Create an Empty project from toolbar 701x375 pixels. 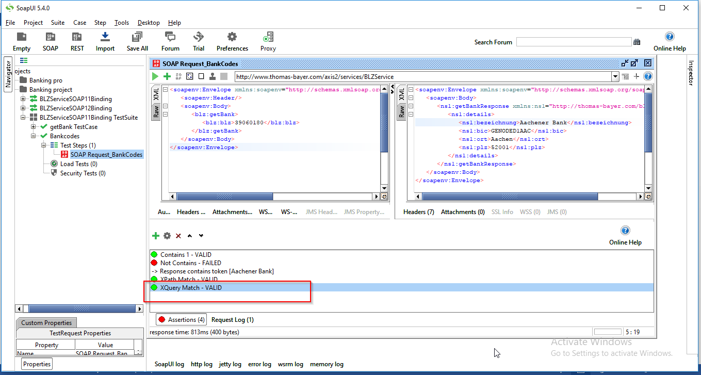pos(22,41)
